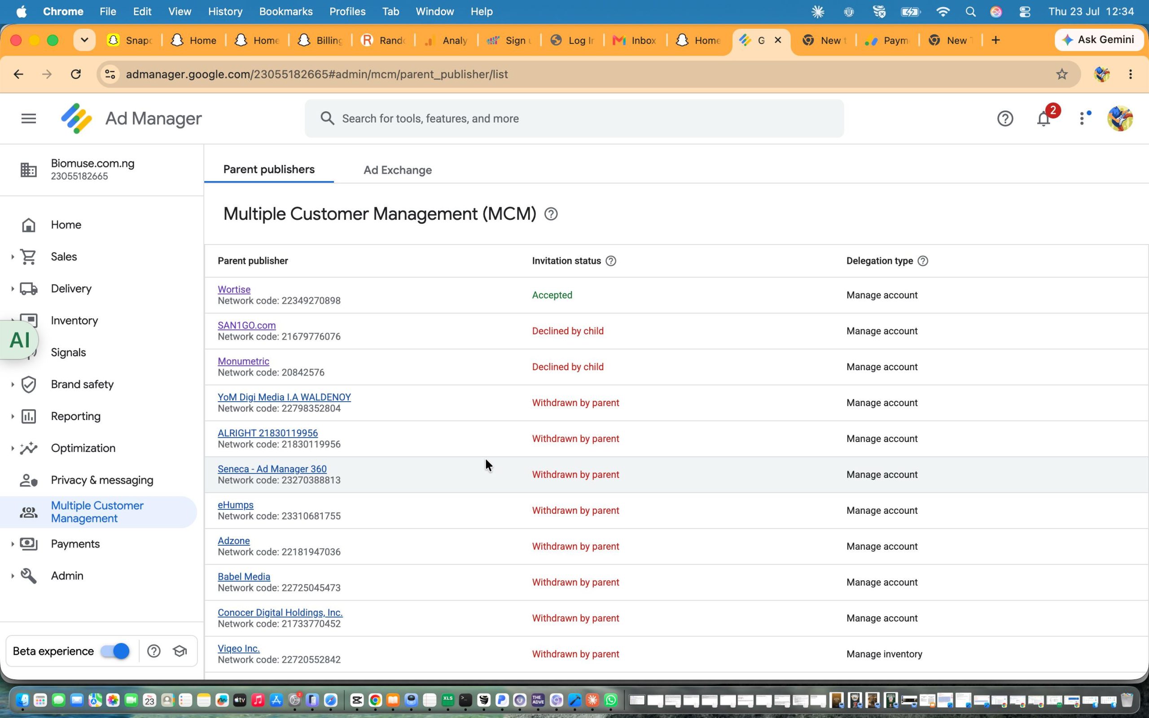Open the Chrome tab search dropdown

[x=84, y=40]
